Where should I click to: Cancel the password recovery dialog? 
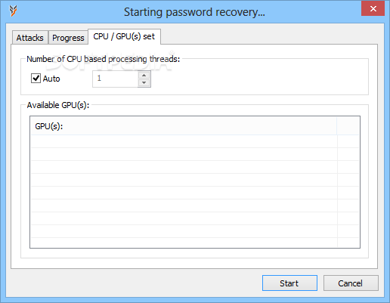pyautogui.click(x=351, y=283)
